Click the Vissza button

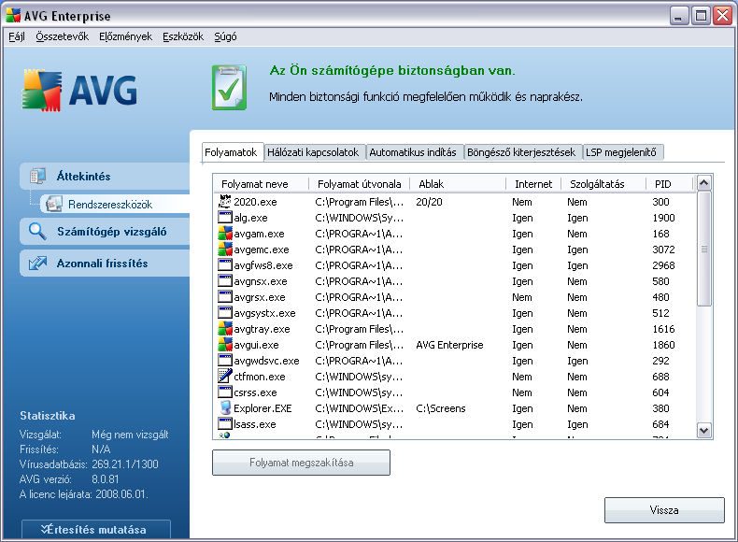(x=664, y=510)
